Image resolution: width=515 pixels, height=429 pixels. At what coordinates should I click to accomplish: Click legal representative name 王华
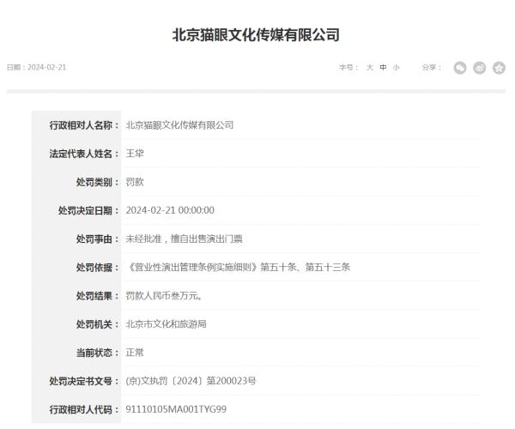point(135,154)
